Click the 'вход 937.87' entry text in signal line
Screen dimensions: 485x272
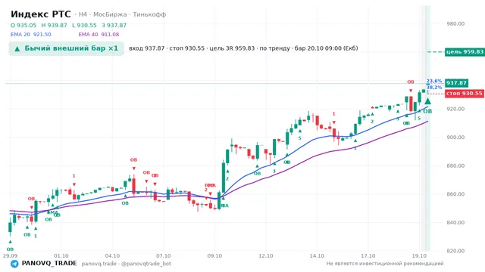click(146, 48)
